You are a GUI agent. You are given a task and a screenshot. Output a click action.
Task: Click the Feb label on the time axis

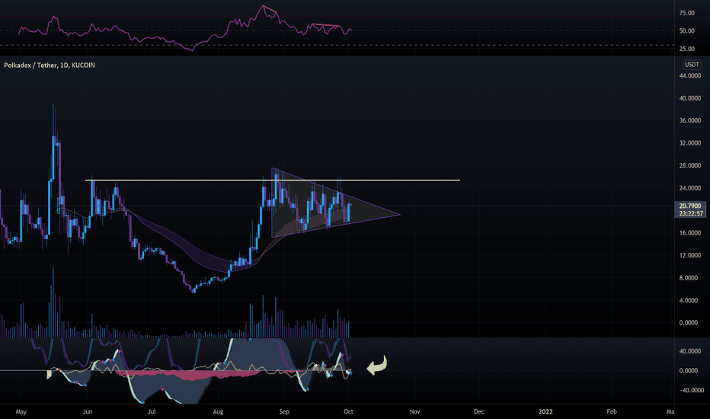(612, 411)
